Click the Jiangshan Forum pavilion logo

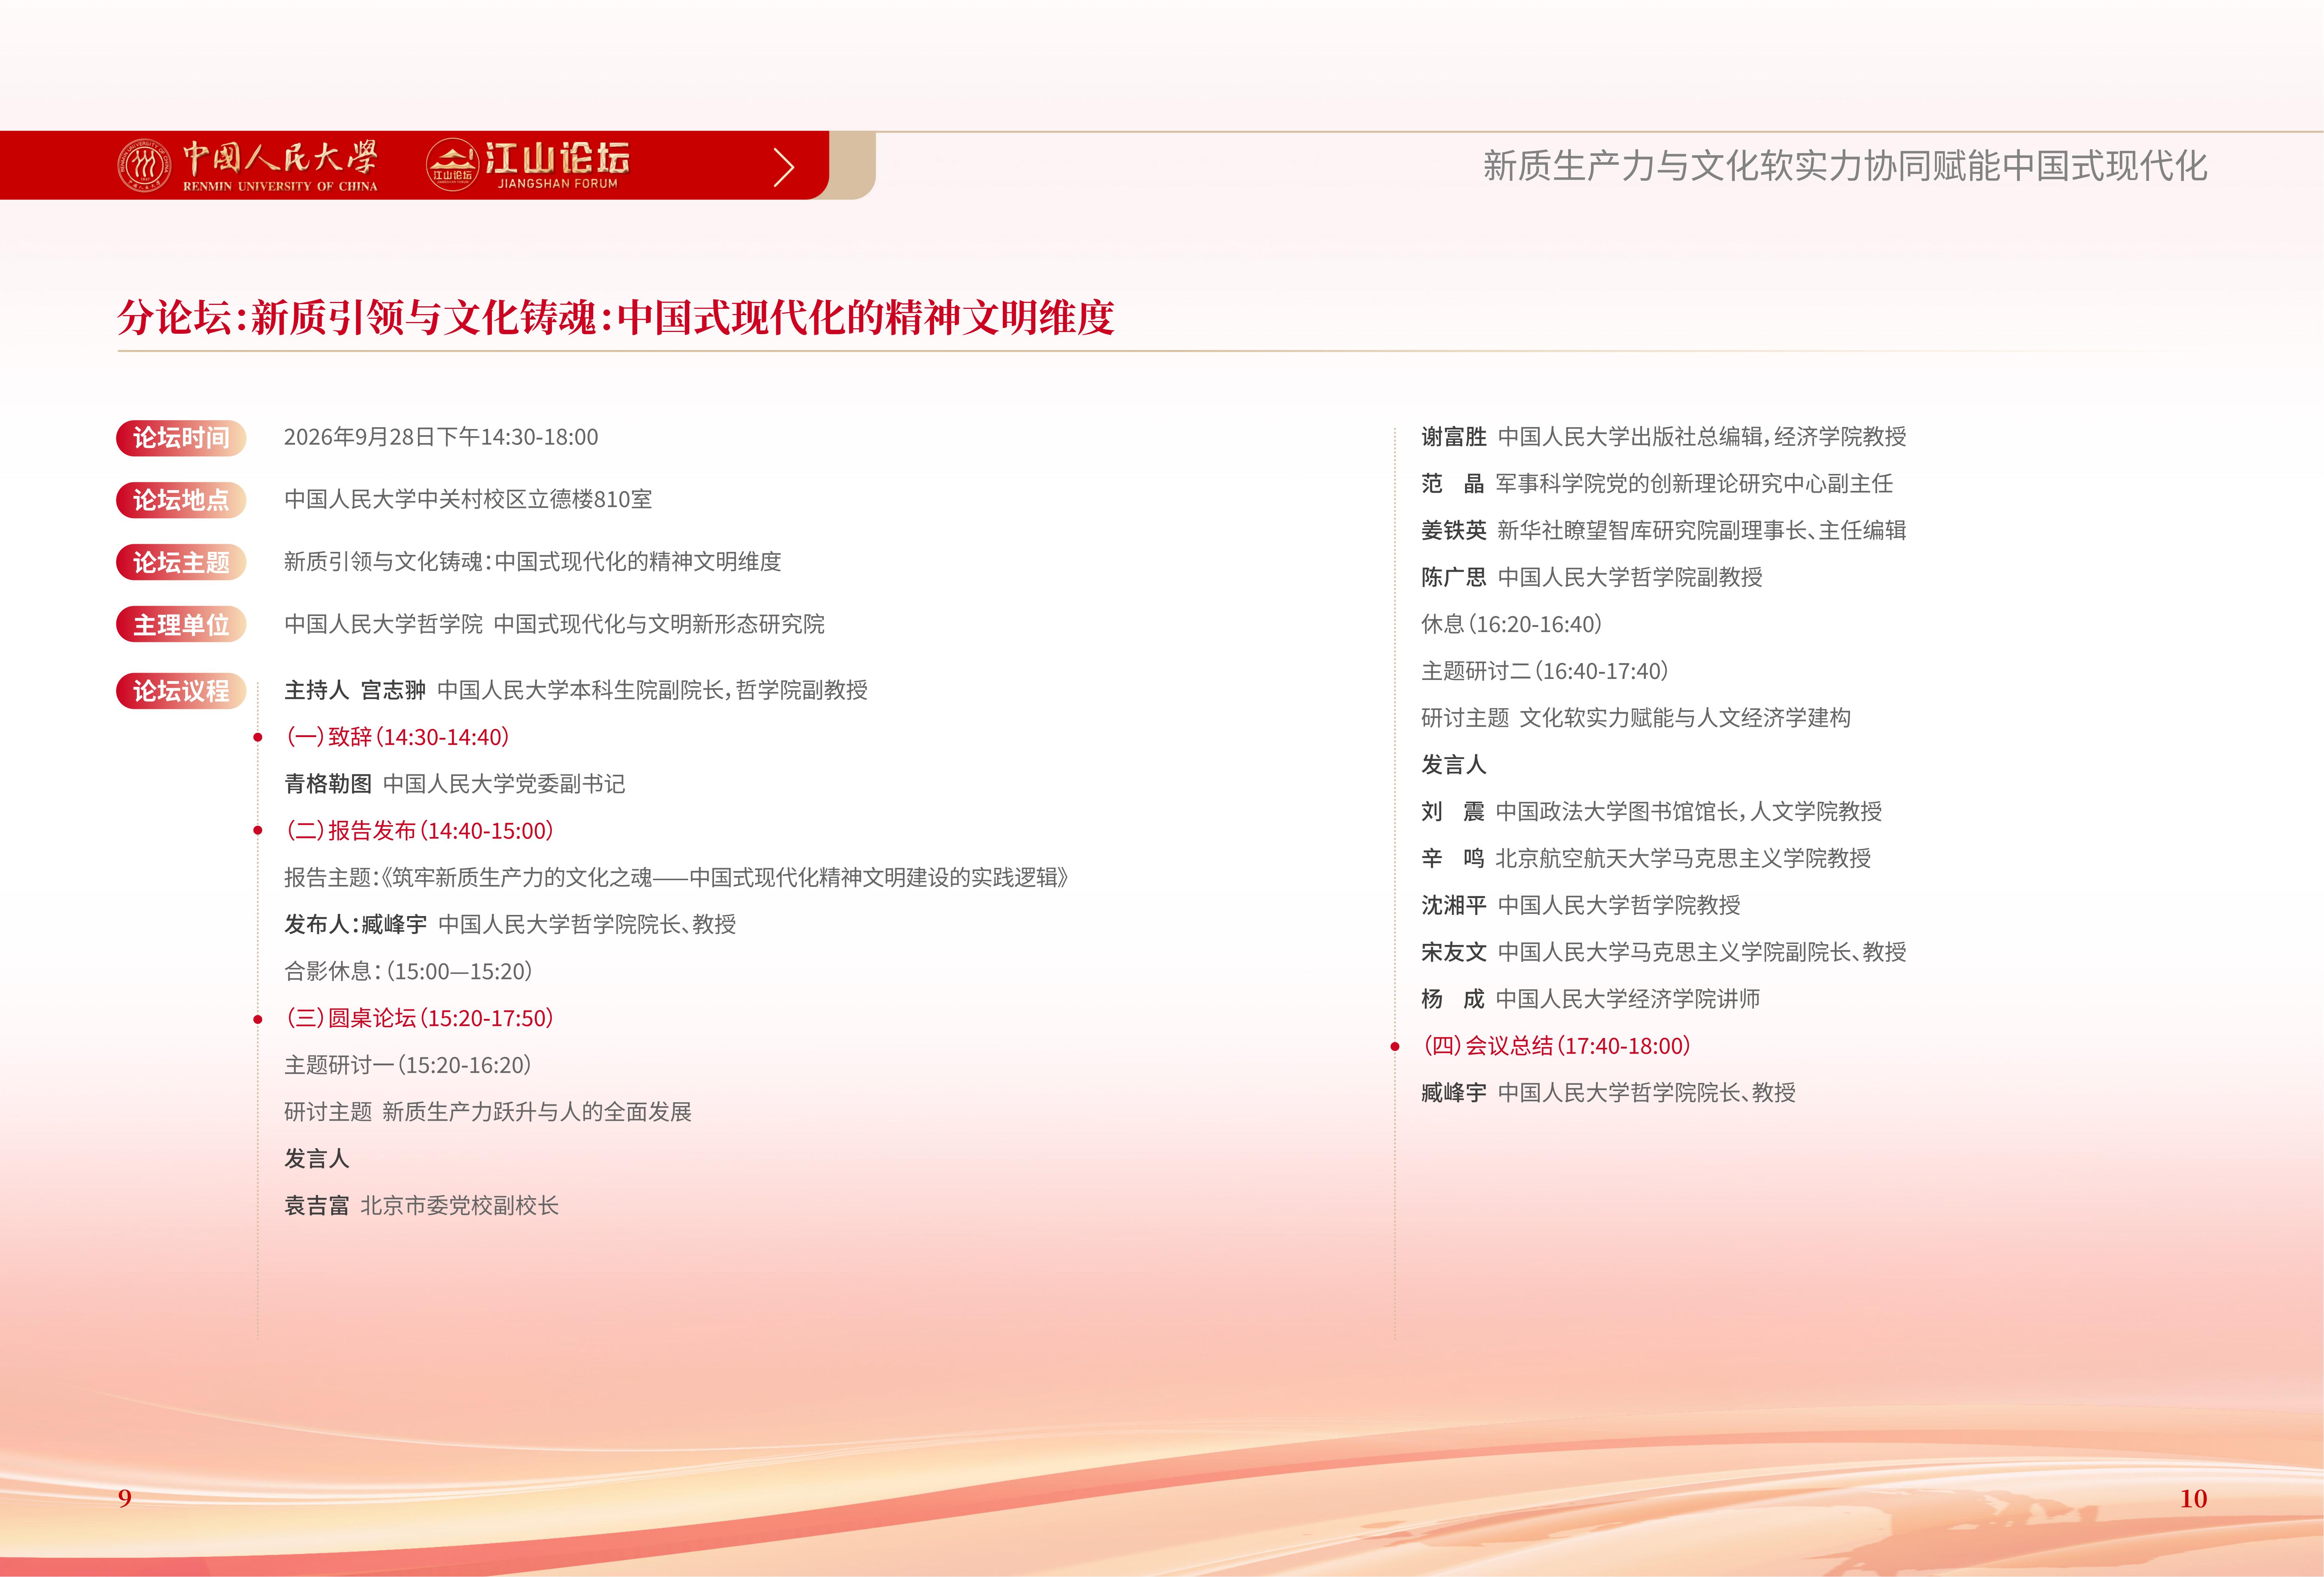452,164
